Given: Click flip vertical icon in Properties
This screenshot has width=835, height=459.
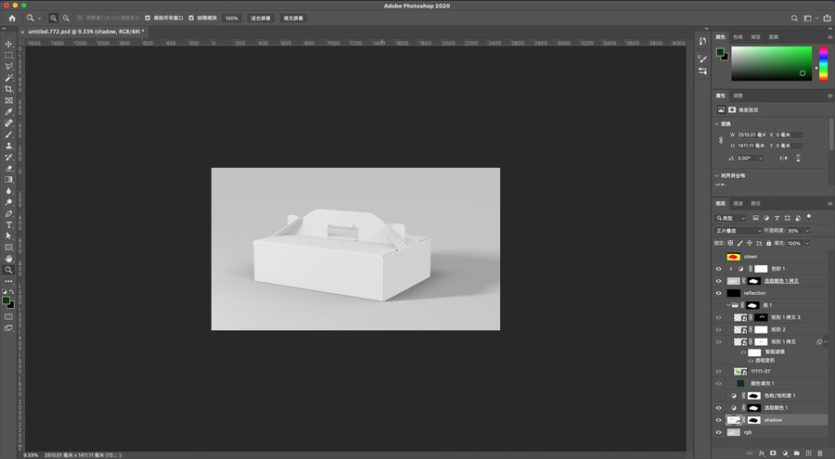Looking at the screenshot, I should click(x=798, y=159).
